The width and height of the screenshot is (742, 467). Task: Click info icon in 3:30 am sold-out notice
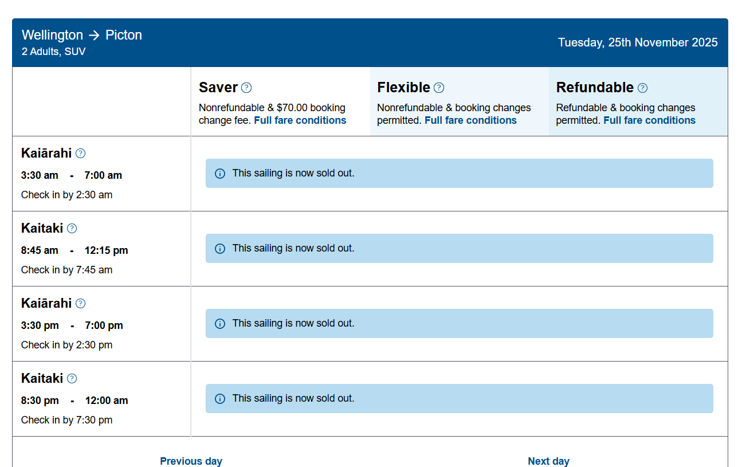point(220,174)
